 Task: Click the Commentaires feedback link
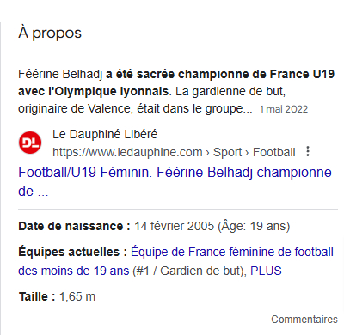[304, 320]
